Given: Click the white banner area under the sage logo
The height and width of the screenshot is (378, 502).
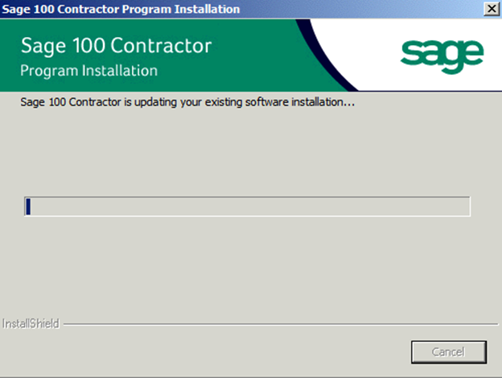Looking at the screenshot, I should pos(442,83).
